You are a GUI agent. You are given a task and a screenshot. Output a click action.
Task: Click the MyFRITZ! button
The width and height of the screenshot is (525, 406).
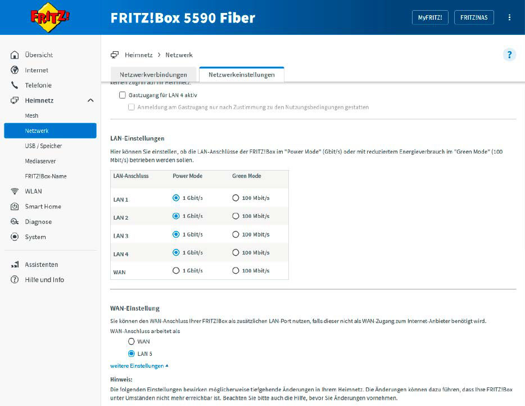[x=430, y=17]
